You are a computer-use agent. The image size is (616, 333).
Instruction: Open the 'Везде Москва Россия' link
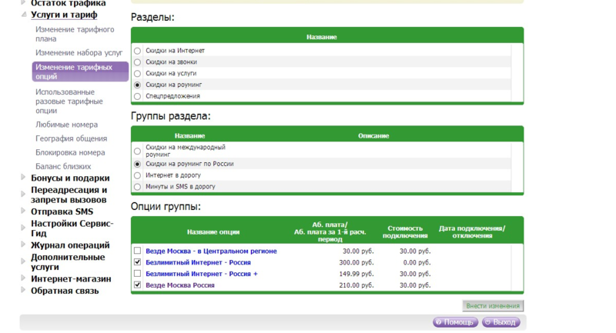click(180, 285)
